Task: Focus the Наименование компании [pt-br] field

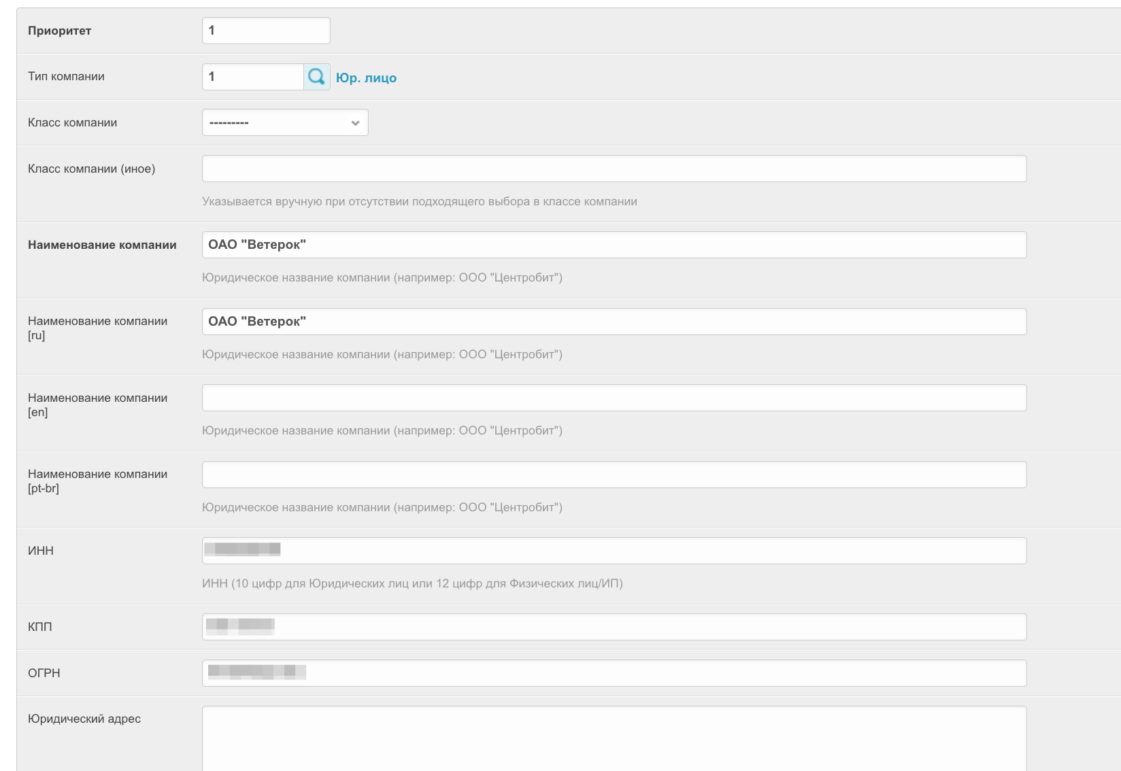Action: point(614,475)
